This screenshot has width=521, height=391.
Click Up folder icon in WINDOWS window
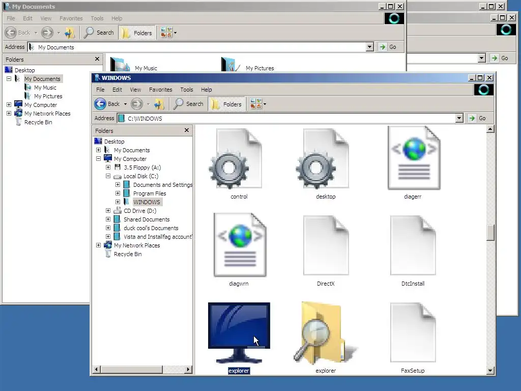coord(159,104)
